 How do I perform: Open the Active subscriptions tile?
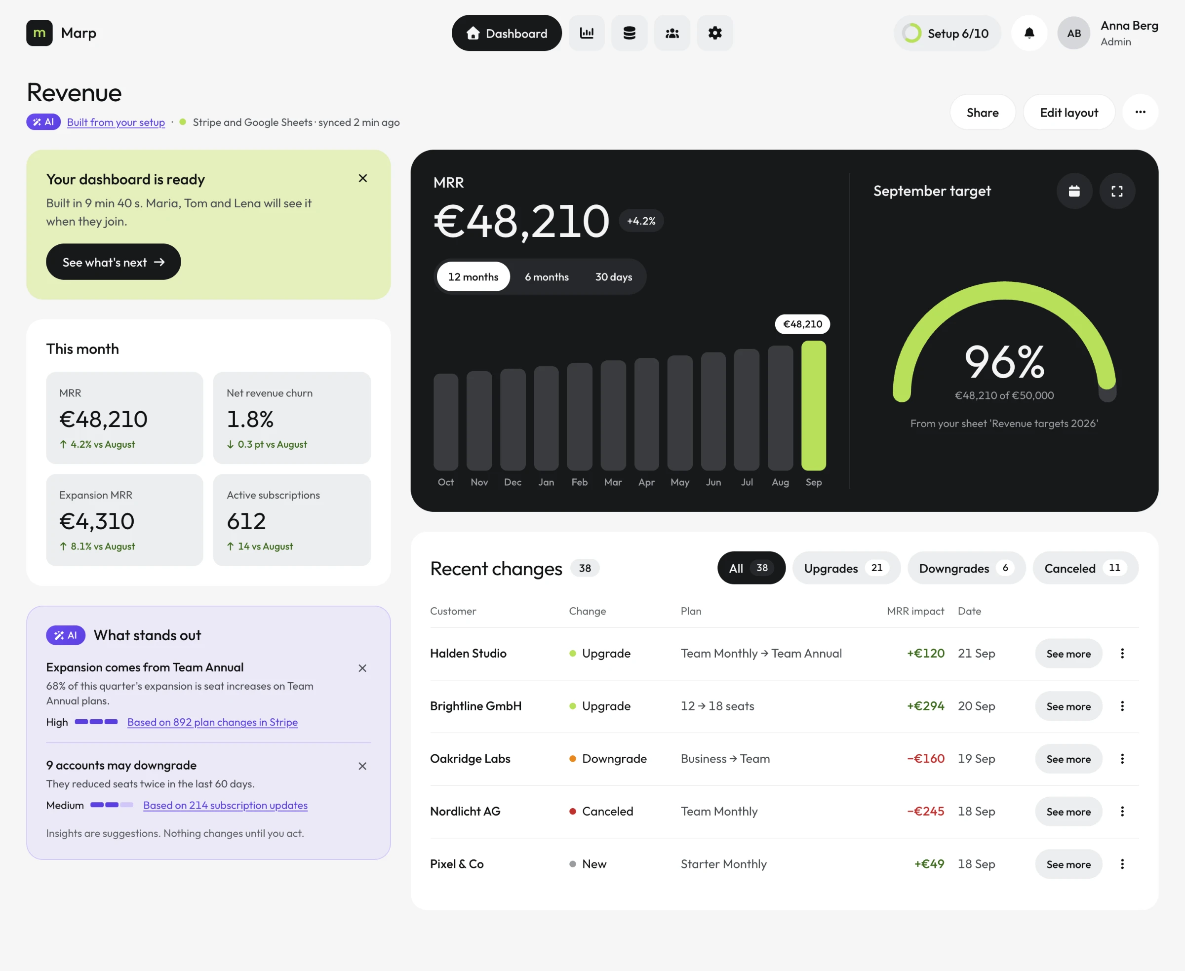(x=291, y=520)
